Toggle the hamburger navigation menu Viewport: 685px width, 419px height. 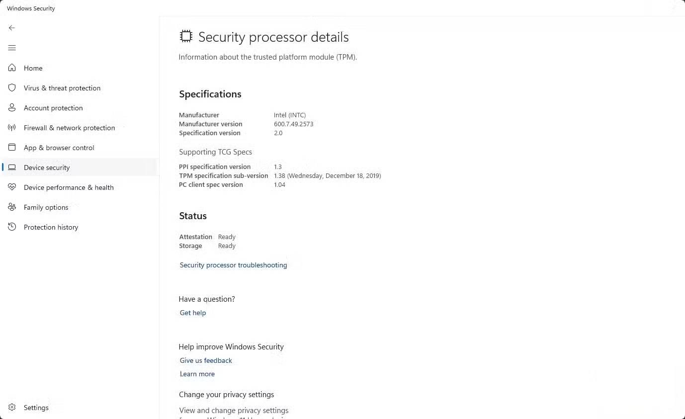(12, 48)
